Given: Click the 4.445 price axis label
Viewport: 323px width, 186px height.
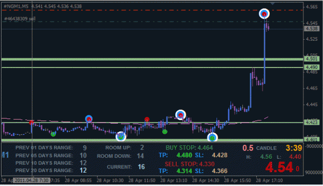Looking at the screenshot, I should pos(312,105).
